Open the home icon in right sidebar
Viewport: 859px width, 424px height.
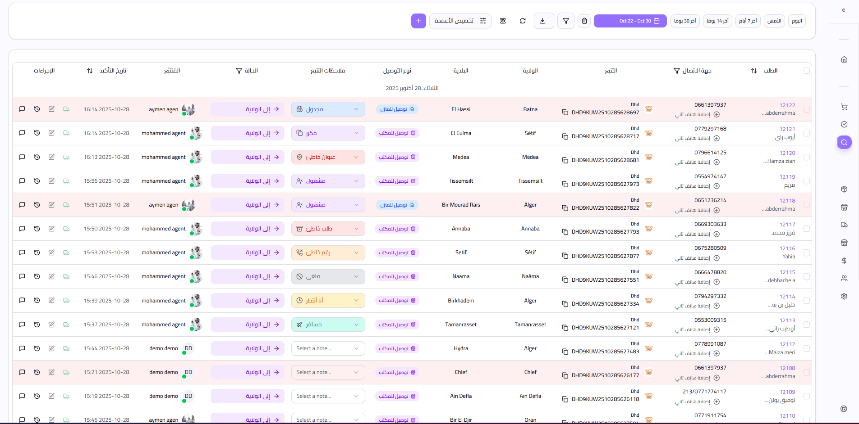844,59
